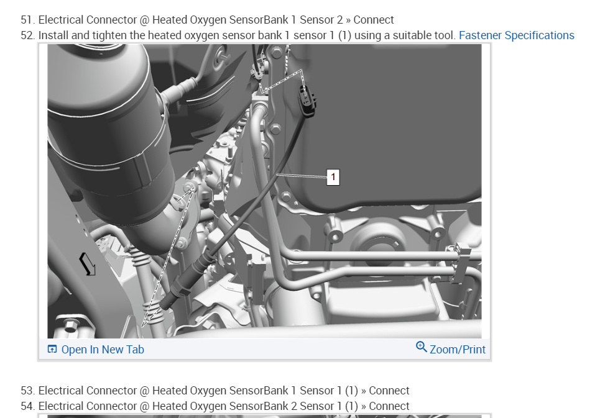This screenshot has width=600, height=418.
Task: Click the Zoom/Print link
Action: coord(457,349)
